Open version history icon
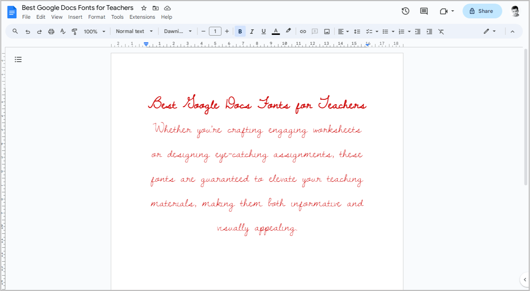 (x=405, y=11)
